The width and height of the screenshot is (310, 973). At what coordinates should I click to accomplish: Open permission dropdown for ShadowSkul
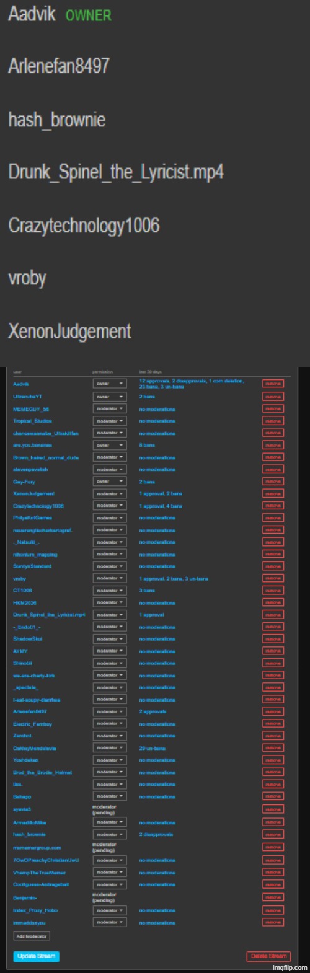110,639
